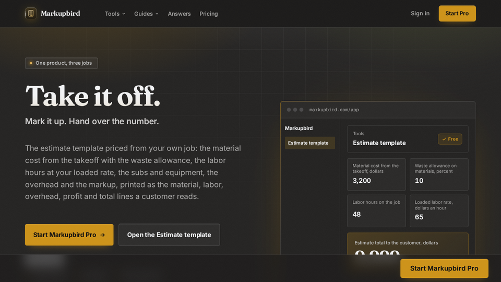Open the Estimate template button

(169, 234)
